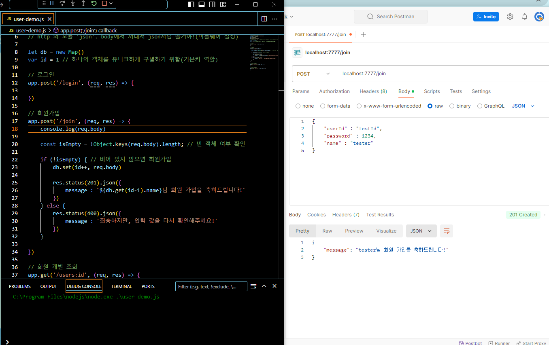Open the Postman user avatar menu
549x345 pixels.
click(x=539, y=17)
